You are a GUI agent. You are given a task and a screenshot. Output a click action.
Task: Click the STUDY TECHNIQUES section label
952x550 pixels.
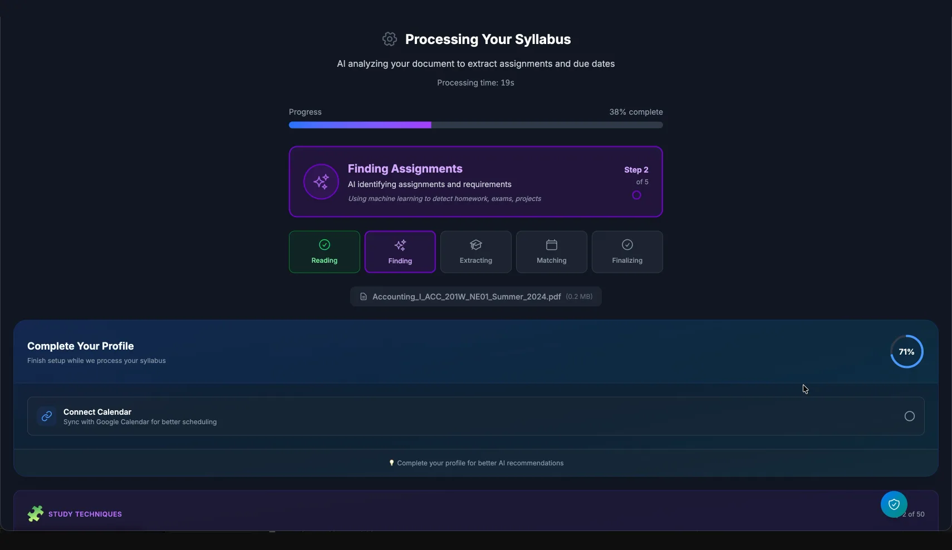pyautogui.click(x=85, y=514)
